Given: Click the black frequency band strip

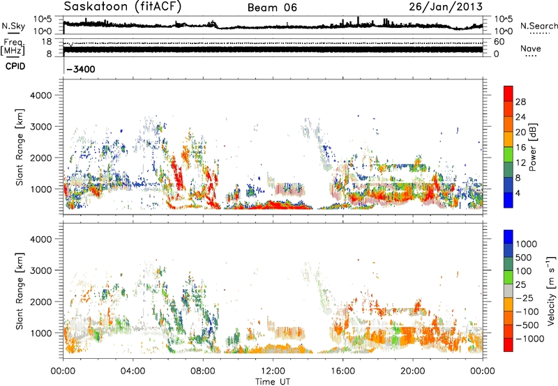Looking at the screenshot, I should click(273, 49).
